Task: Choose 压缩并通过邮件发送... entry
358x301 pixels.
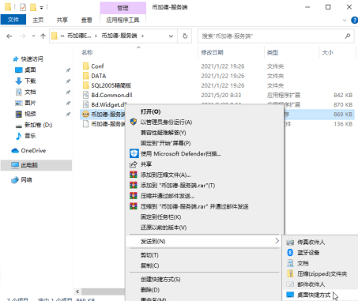Action: click(x=168, y=196)
